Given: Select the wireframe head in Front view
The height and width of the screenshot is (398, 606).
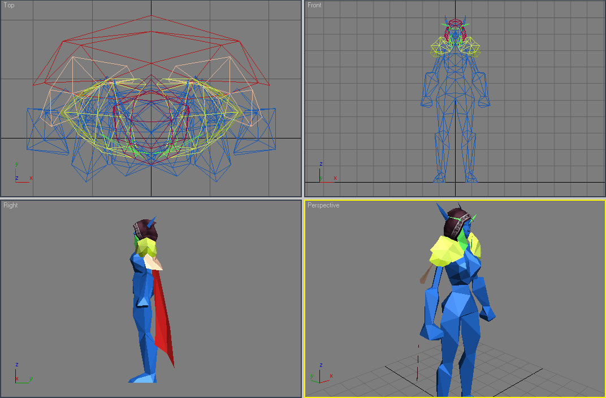Looking at the screenshot, I should coord(455,29).
